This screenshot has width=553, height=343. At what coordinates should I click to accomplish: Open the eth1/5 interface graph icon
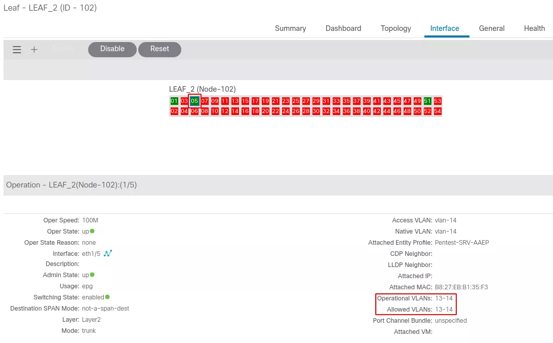coord(108,253)
